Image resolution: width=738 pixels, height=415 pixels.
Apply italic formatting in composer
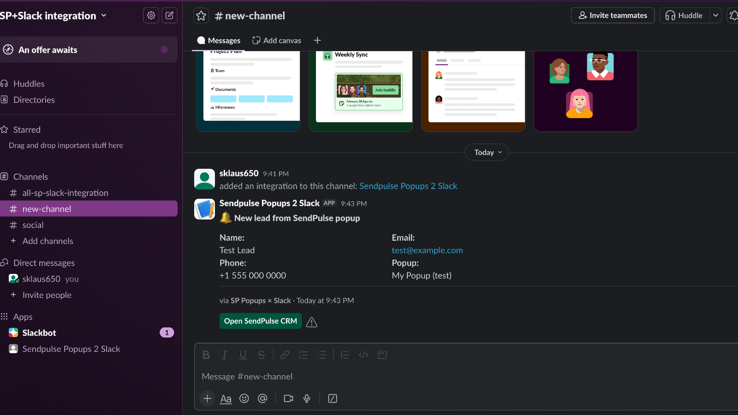pyautogui.click(x=225, y=355)
